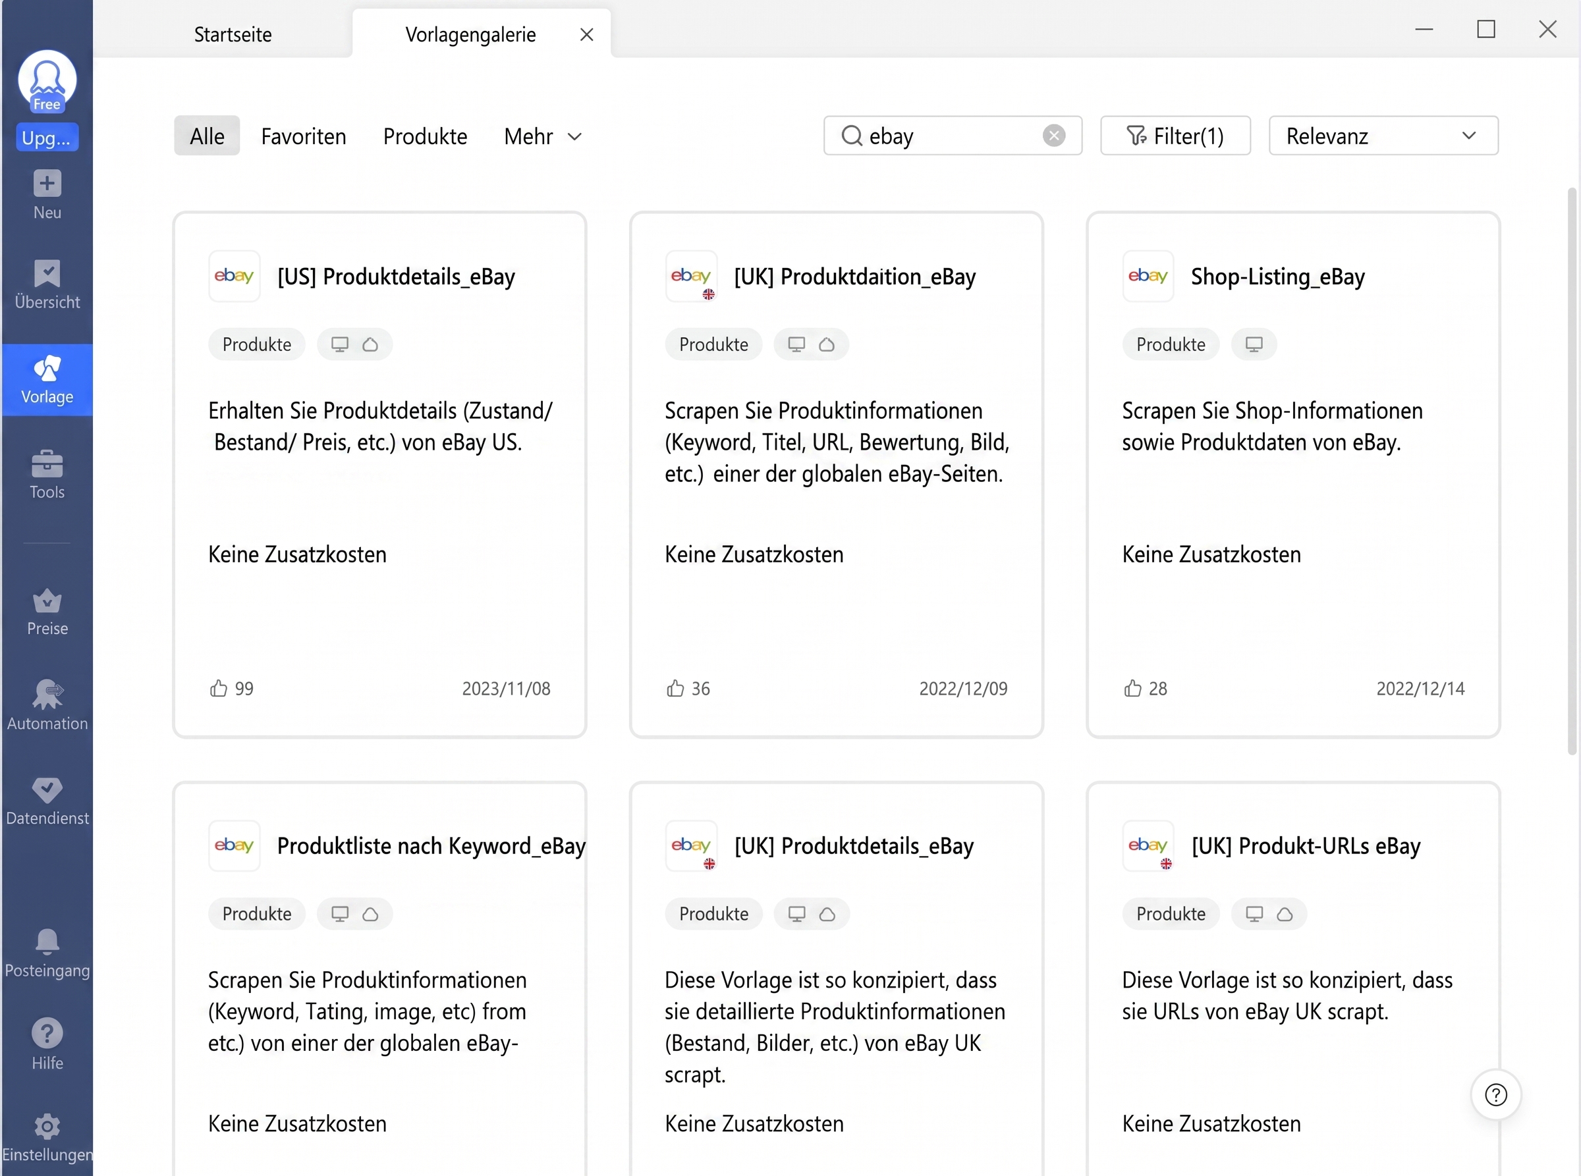
Task: Open Einstellungen settings
Action: click(47, 1137)
